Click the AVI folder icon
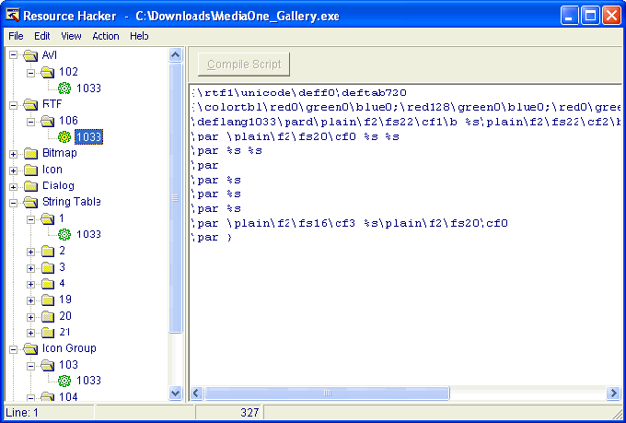 (x=30, y=55)
